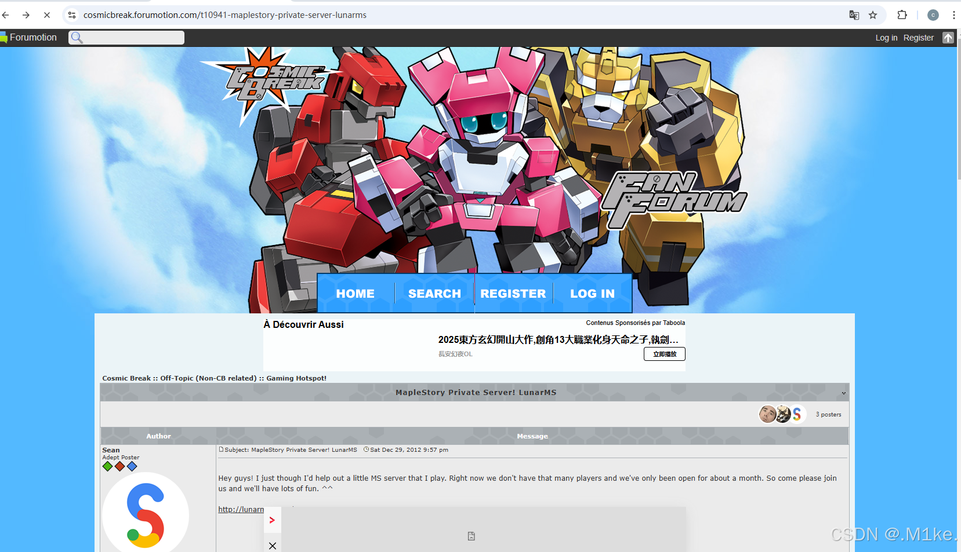Viewport: 961px width, 552px height.
Task: Open author Sean's profile name
Action: pyautogui.click(x=111, y=450)
